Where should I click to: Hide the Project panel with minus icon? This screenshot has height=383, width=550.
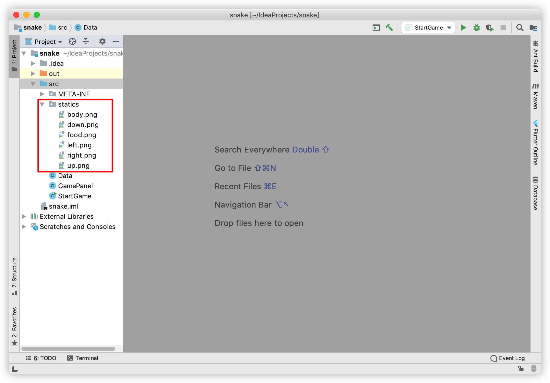116,41
